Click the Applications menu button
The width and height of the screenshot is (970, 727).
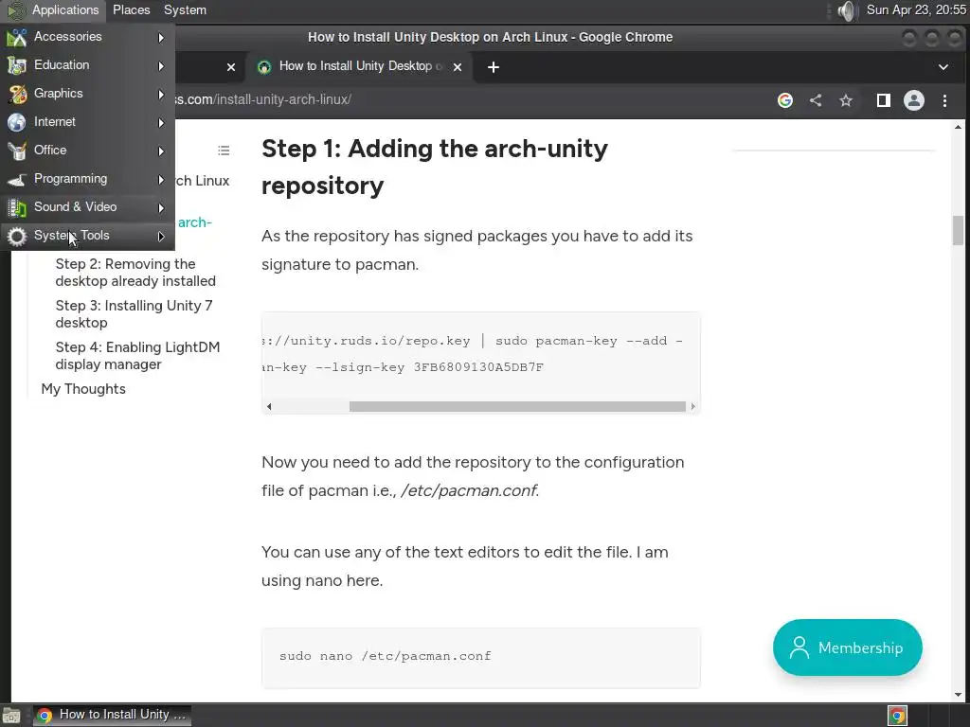[x=53, y=9]
